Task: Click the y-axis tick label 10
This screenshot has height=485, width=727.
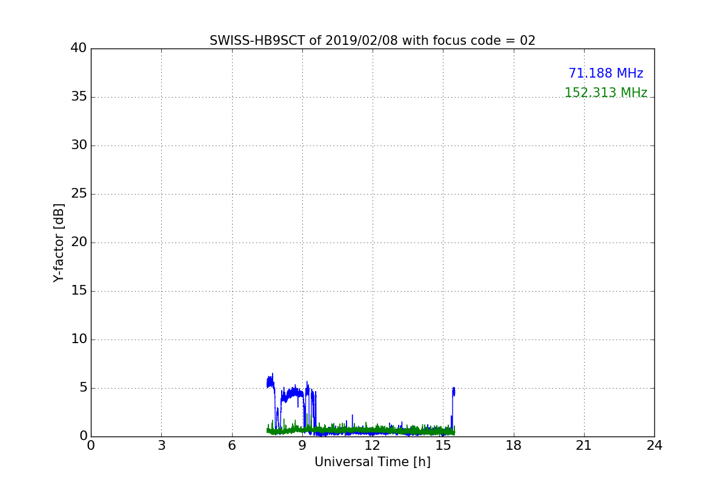Action: [79, 339]
